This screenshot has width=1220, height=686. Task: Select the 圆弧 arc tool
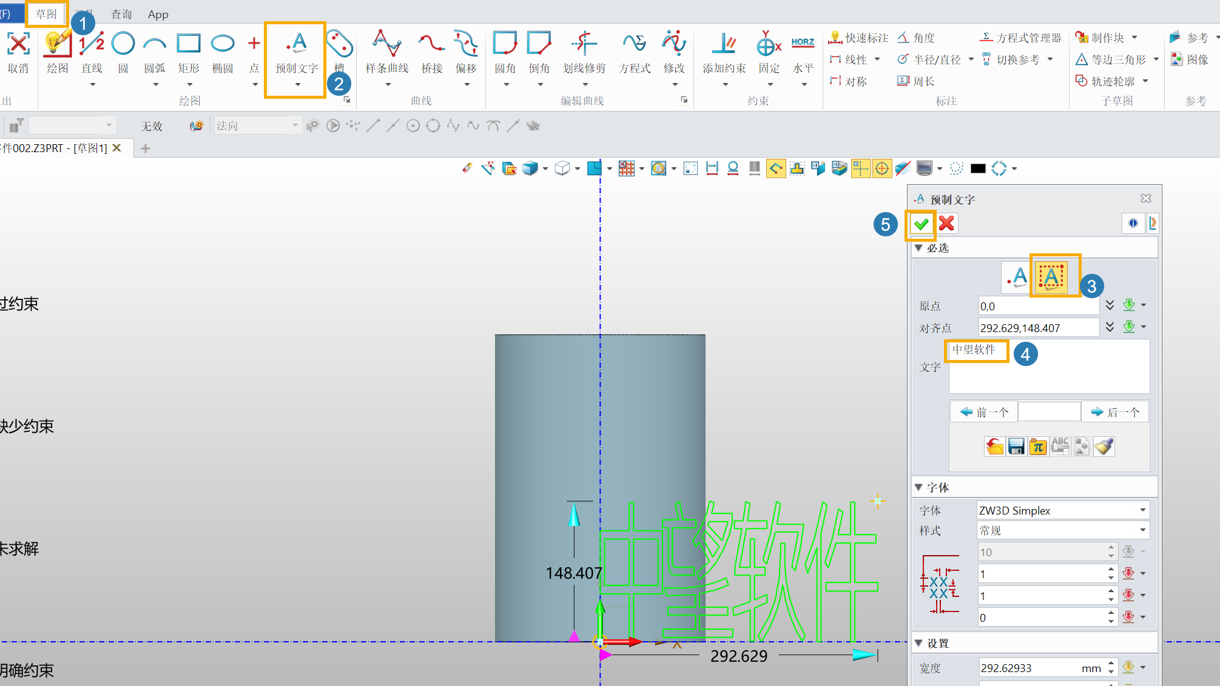point(155,52)
